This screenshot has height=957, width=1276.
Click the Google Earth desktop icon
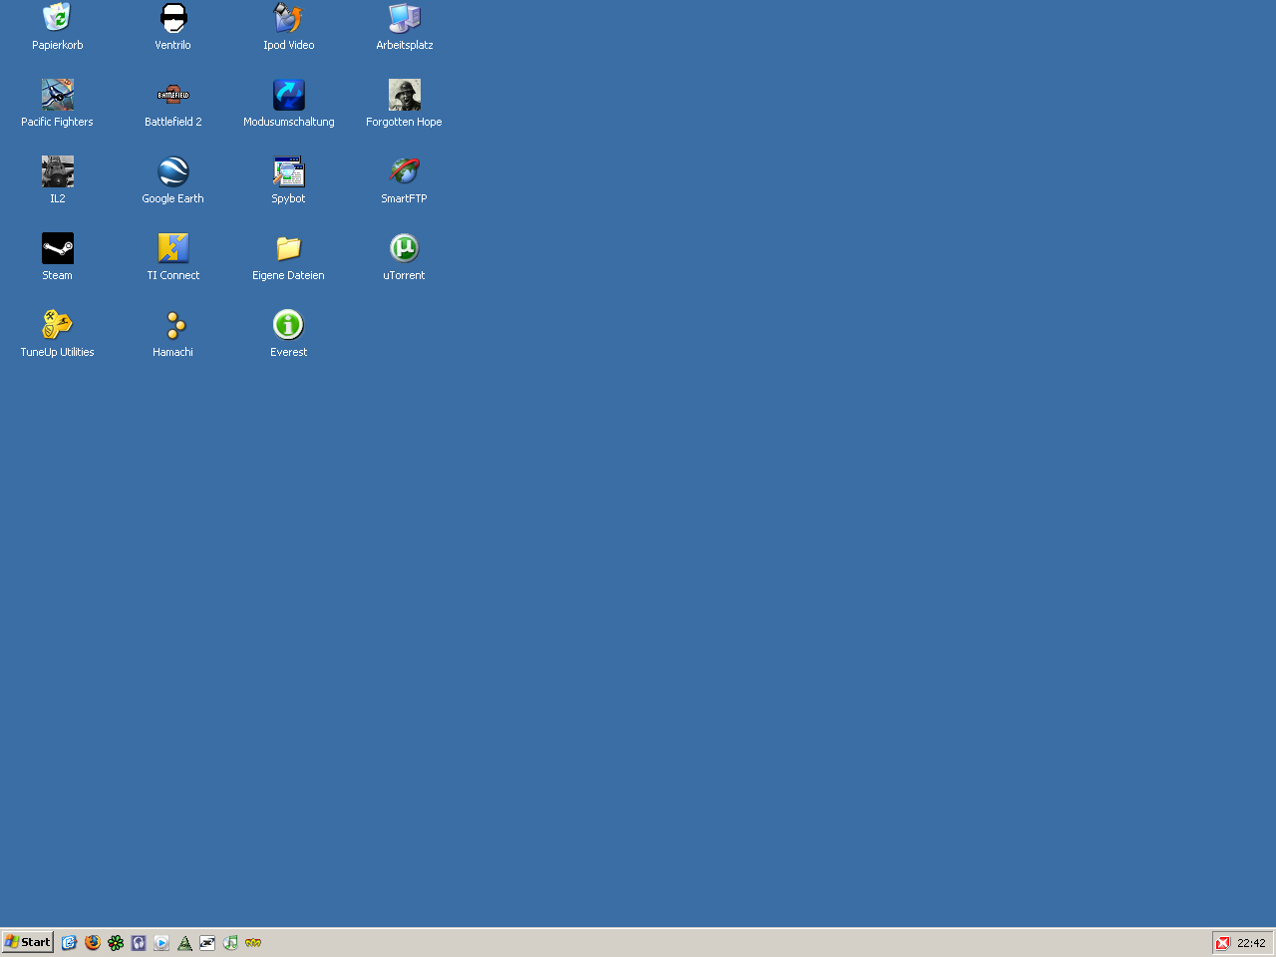click(x=173, y=171)
